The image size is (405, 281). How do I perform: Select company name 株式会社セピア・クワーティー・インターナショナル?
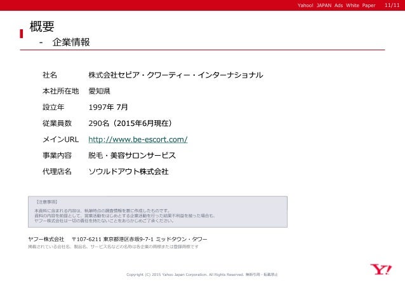click(x=176, y=75)
